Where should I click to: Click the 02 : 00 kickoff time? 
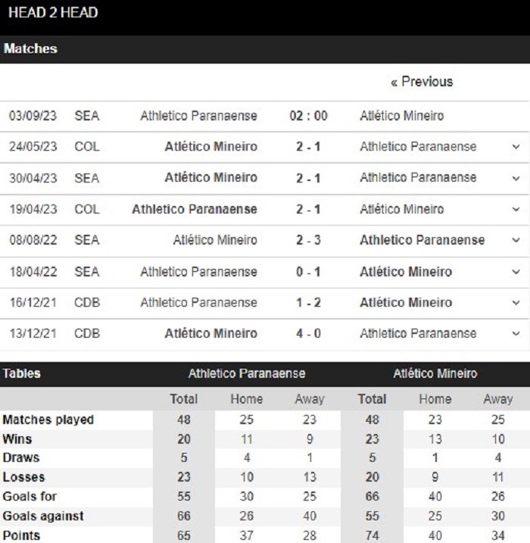(308, 116)
